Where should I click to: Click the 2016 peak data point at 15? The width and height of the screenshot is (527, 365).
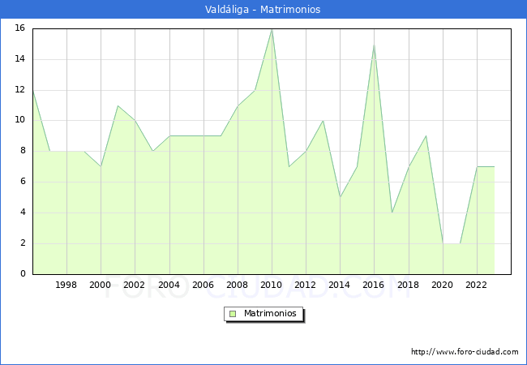[374, 45]
